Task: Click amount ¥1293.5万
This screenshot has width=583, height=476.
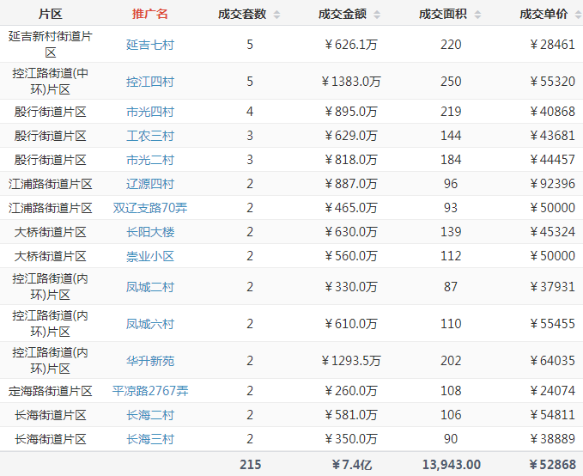Action: point(351,361)
